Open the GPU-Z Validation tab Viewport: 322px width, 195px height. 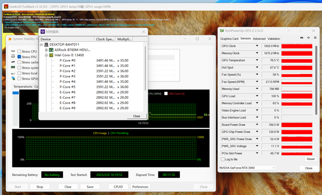pyautogui.click(x=274, y=39)
